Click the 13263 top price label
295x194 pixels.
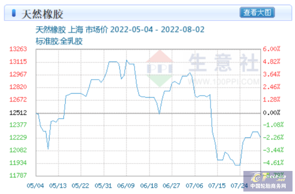click(x=18, y=49)
